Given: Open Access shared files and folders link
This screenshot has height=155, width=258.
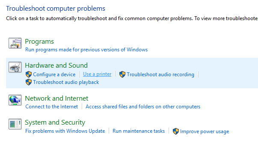Looking at the screenshot, I should [143, 107].
